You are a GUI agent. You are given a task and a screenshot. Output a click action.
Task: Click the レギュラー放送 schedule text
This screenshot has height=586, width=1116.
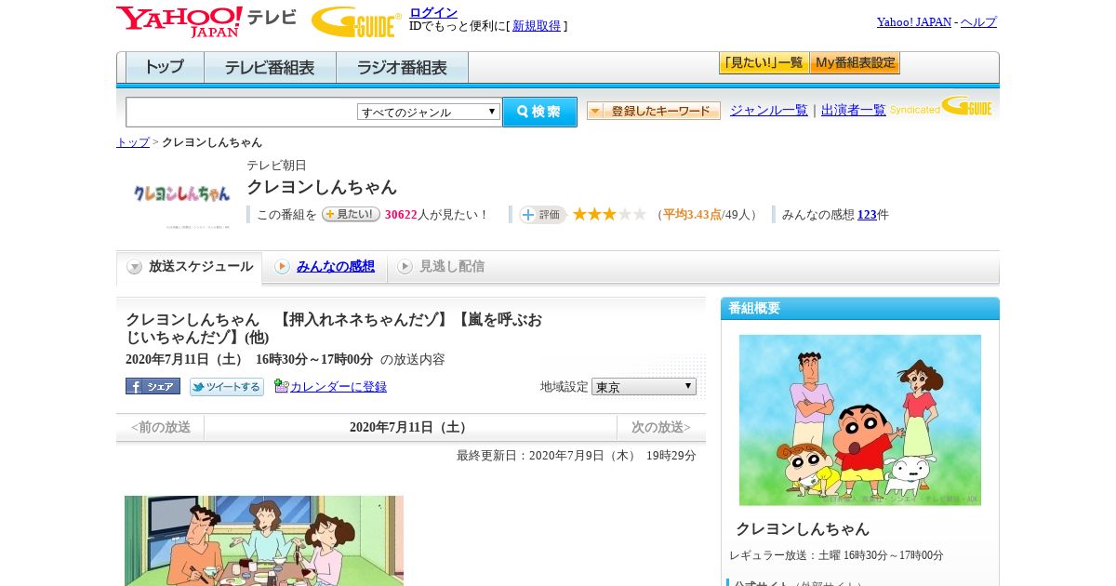[836, 555]
